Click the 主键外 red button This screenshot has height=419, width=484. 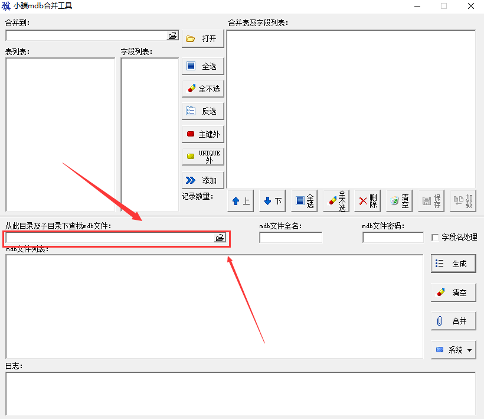click(203, 134)
